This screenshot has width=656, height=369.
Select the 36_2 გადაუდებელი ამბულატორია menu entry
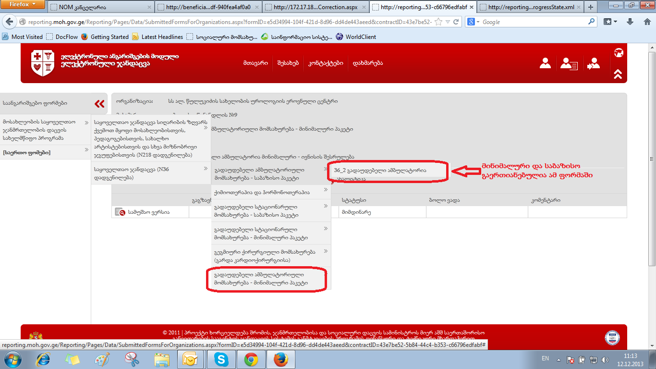(x=387, y=171)
